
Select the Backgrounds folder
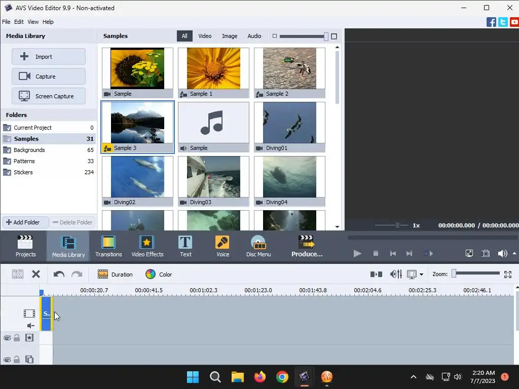(x=48, y=150)
